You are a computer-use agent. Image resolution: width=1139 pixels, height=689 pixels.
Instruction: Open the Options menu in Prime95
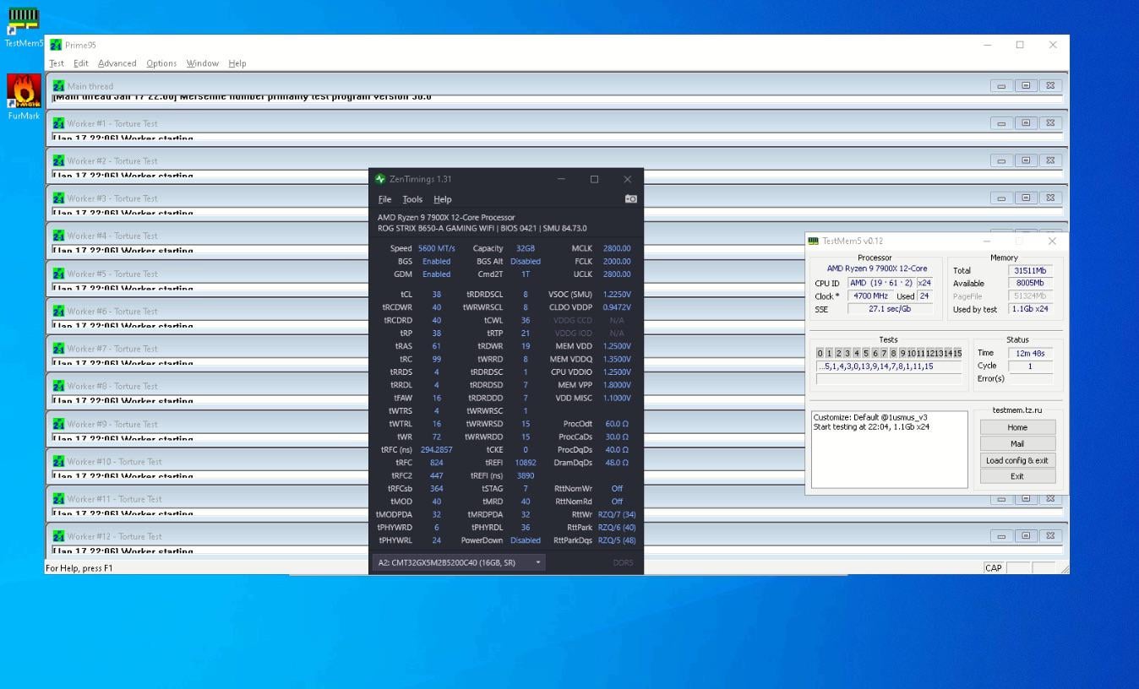pos(161,63)
